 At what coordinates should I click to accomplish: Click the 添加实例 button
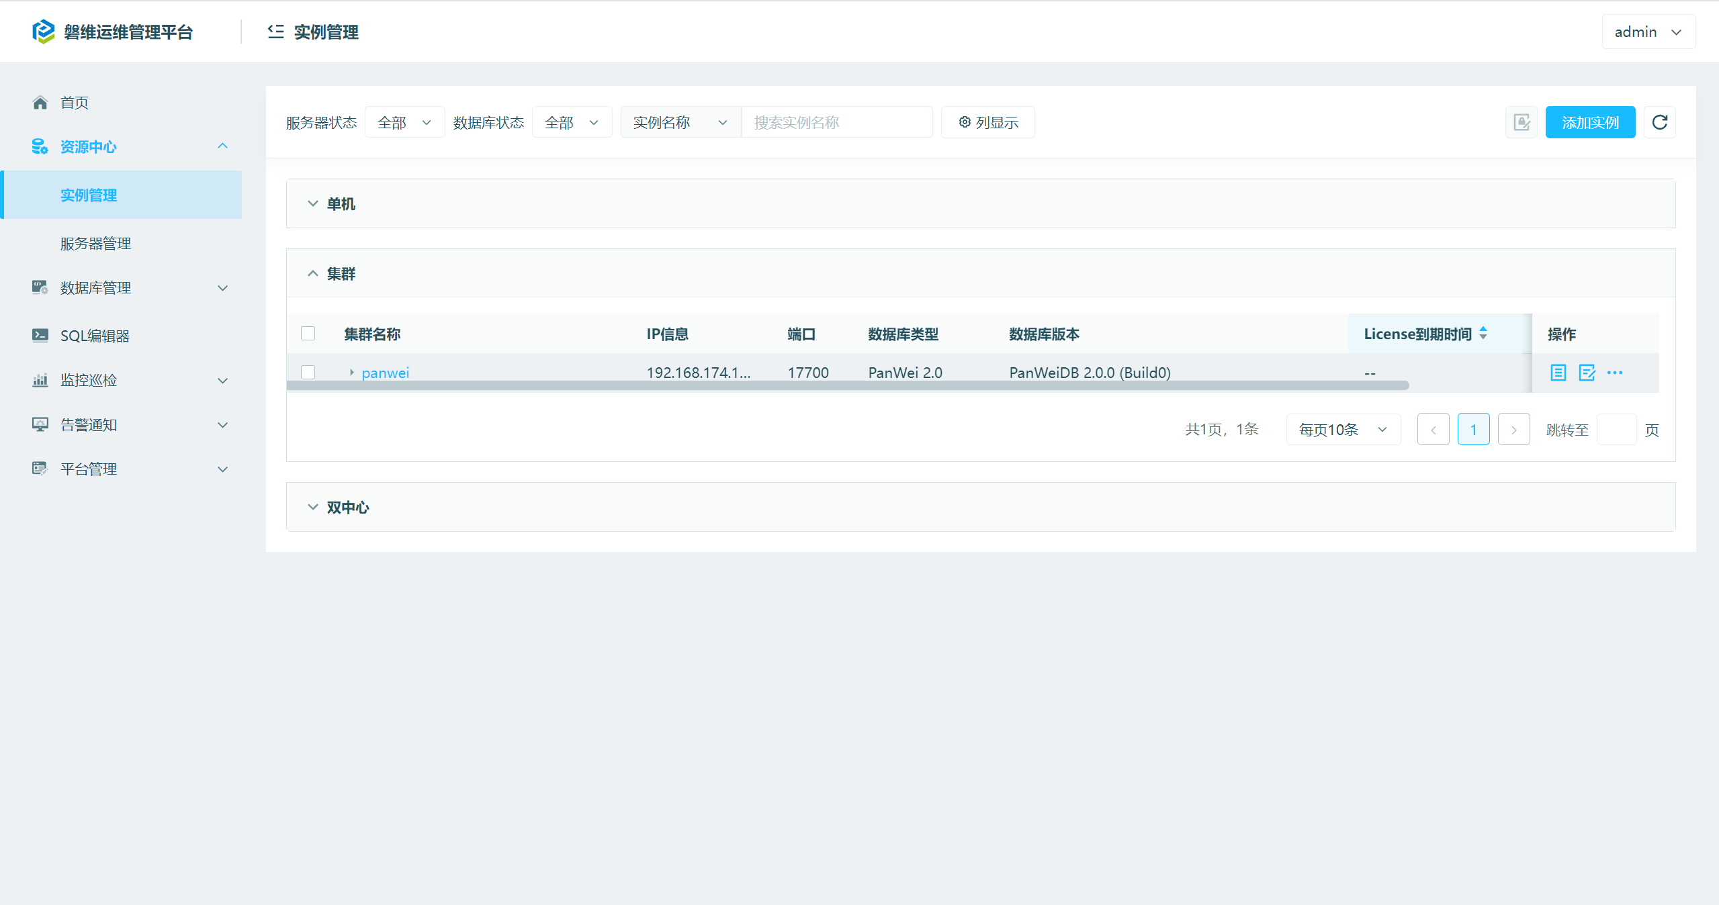point(1589,122)
